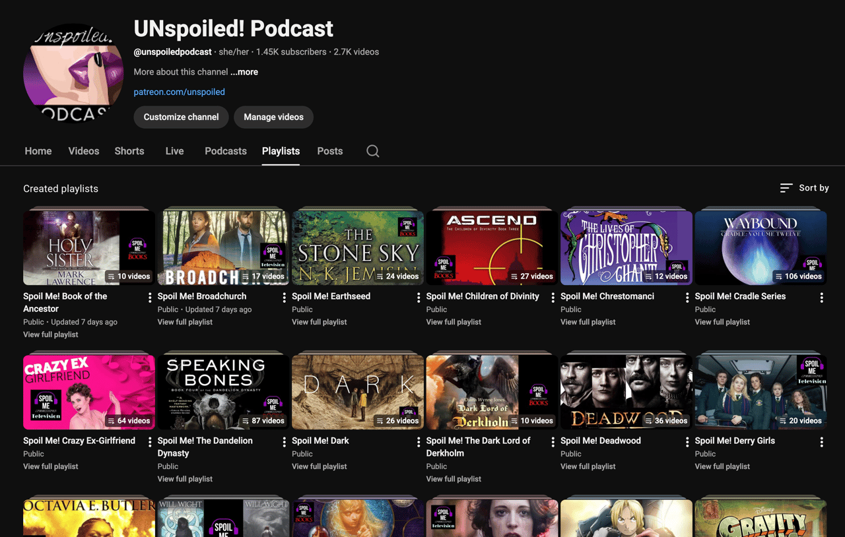Click the Customize channel button
845x537 pixels.
[181, 117]
